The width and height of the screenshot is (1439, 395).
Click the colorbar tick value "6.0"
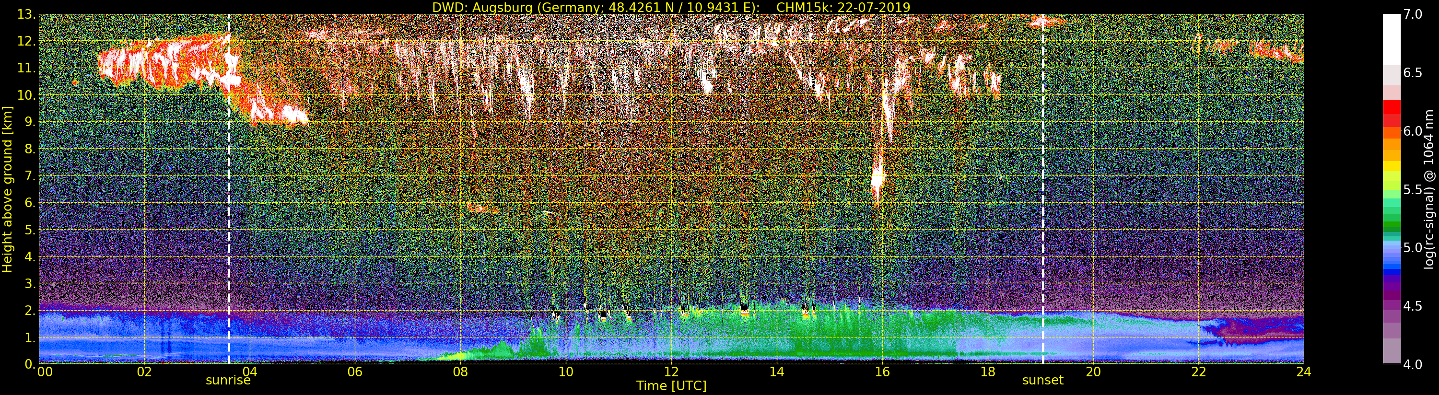coord(1413,131)
